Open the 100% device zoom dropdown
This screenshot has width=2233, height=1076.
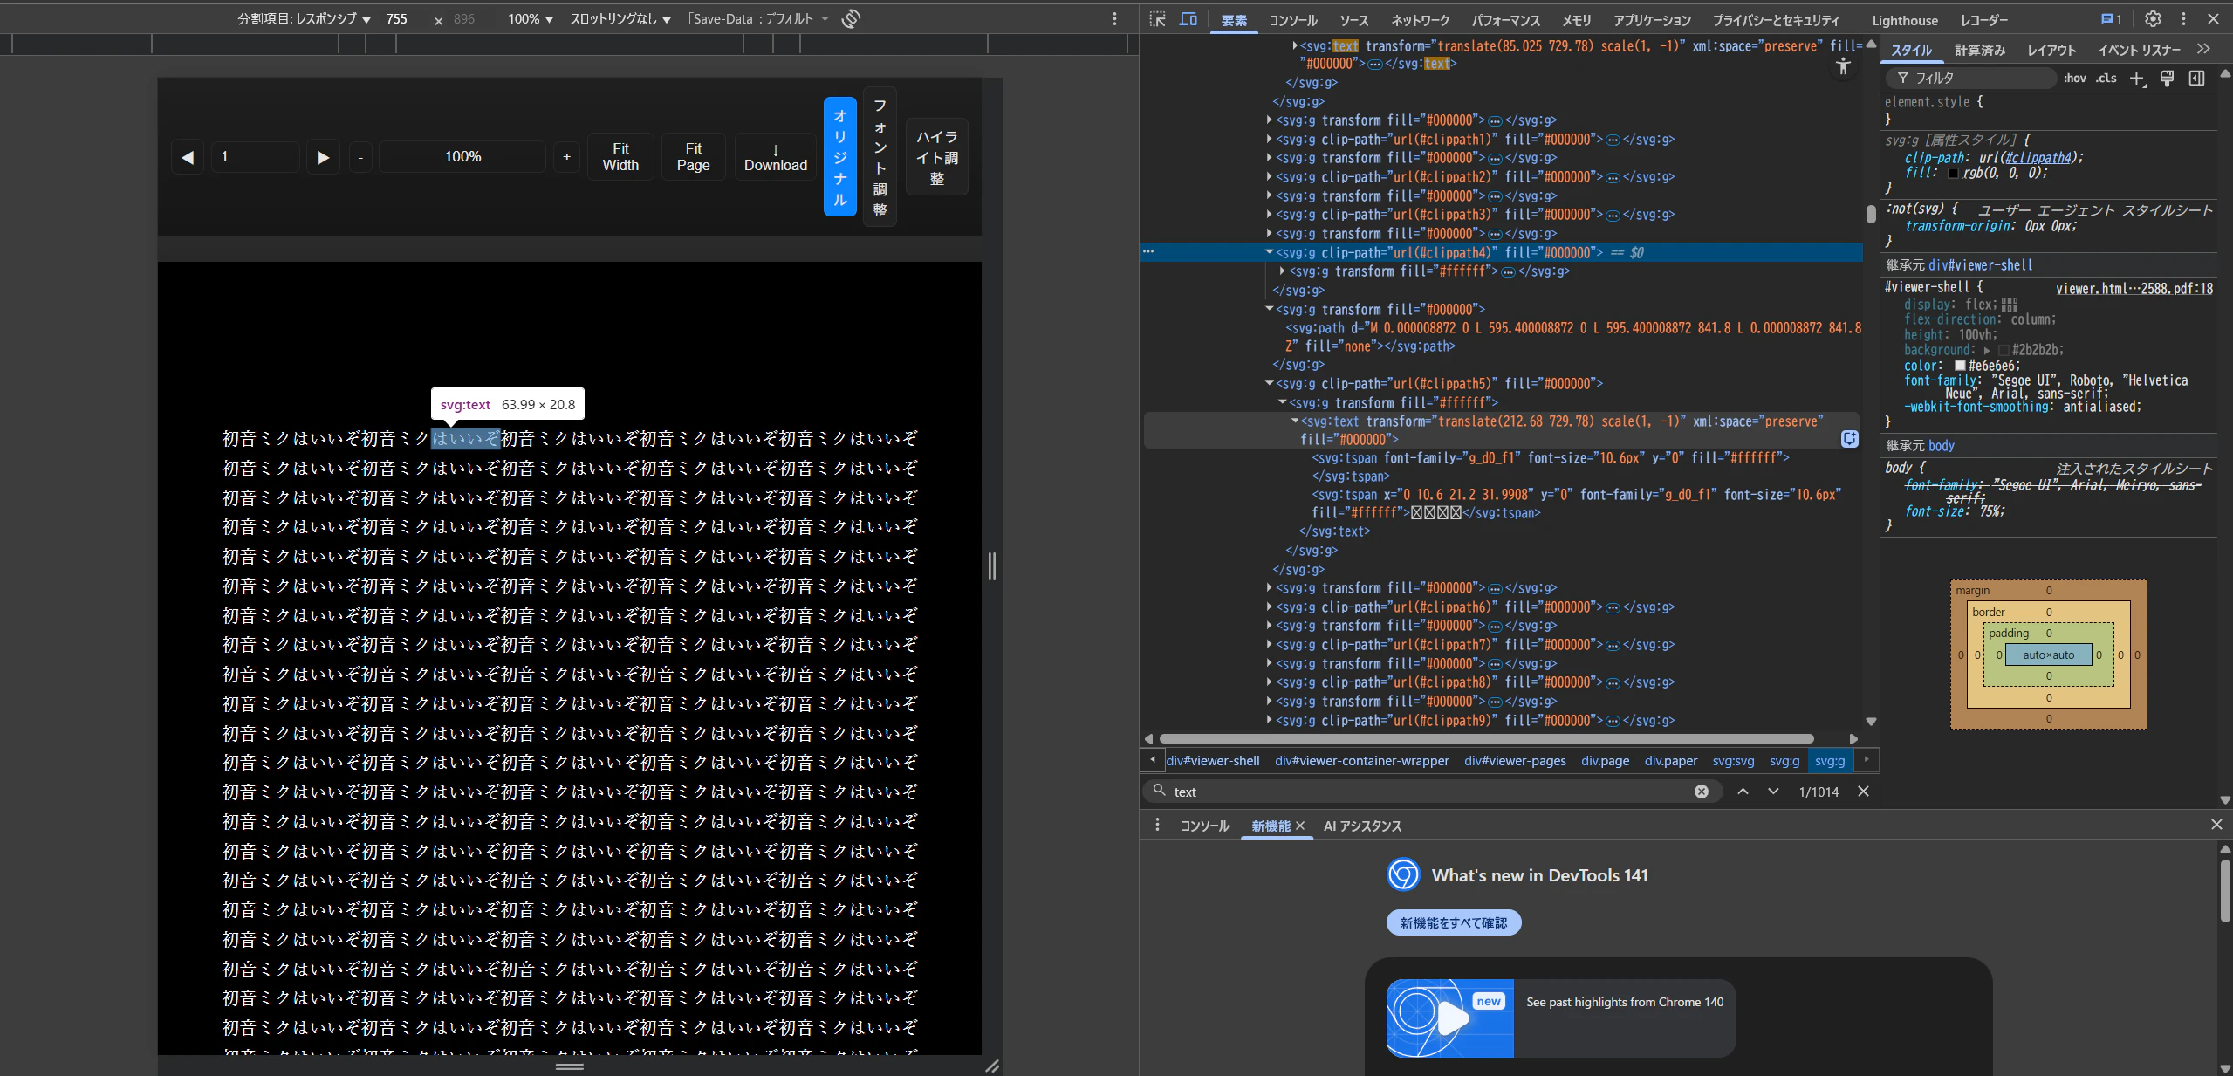[x=531, y=18]
